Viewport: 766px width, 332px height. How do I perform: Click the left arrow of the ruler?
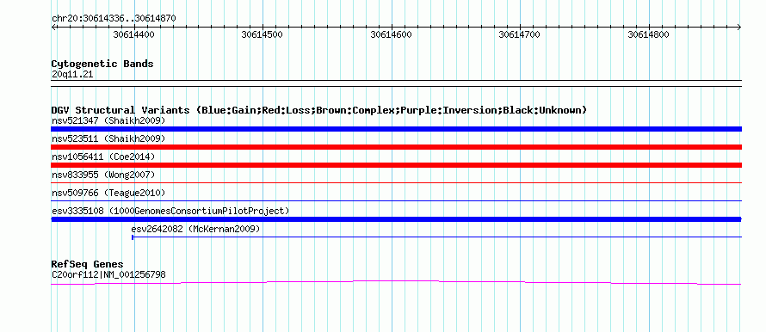click(53, 28)
